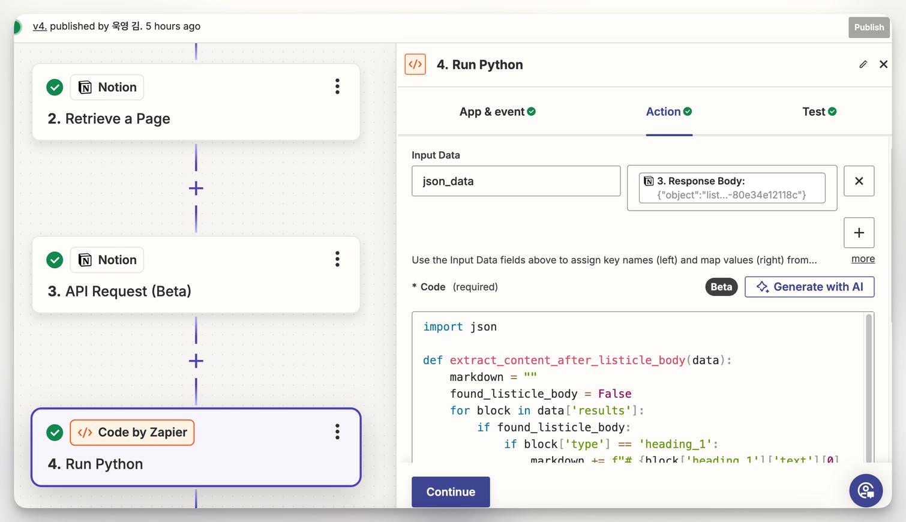Viewport: 906px width, 522px height.
Task: Open the Run Python step options menu
Action: (x=337, y=432)
